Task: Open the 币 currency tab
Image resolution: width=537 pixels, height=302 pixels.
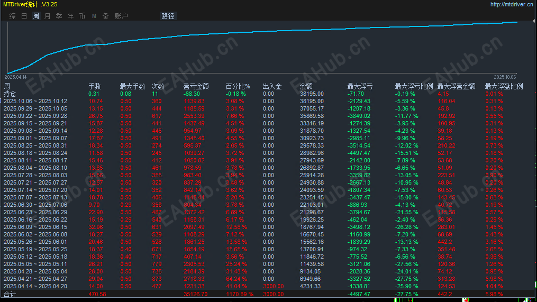Action: coord(82,16)
